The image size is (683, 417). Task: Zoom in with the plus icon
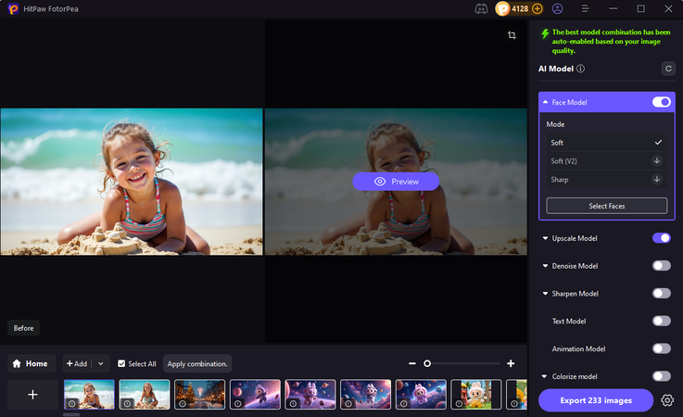(511, 363)
